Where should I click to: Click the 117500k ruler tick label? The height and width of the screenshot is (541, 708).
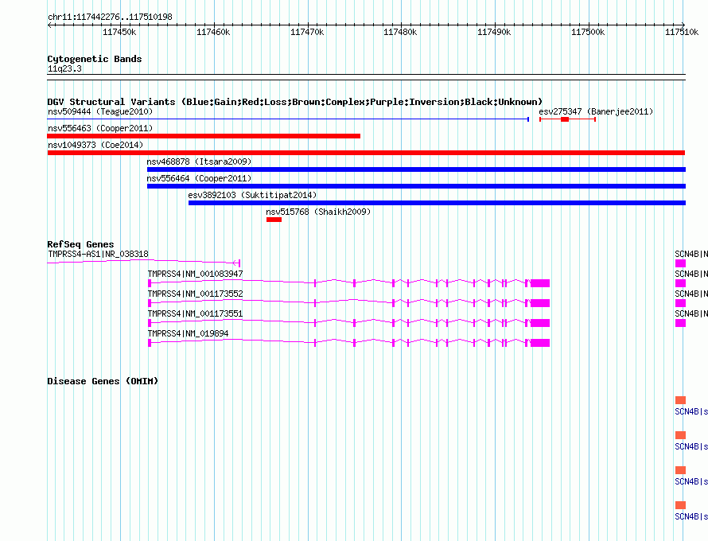[x=588, y=32]
